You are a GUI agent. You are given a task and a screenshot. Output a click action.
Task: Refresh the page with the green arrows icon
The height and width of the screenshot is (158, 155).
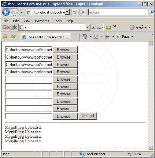(75, 12)
